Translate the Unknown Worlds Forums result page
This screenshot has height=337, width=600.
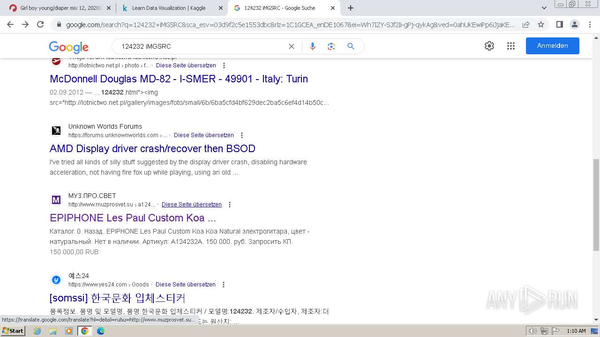[x=204, y=135]
